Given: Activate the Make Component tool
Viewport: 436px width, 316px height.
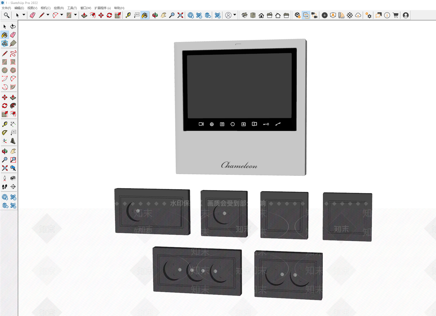Looking at the screenshot, I should click(x=5, y=43).
